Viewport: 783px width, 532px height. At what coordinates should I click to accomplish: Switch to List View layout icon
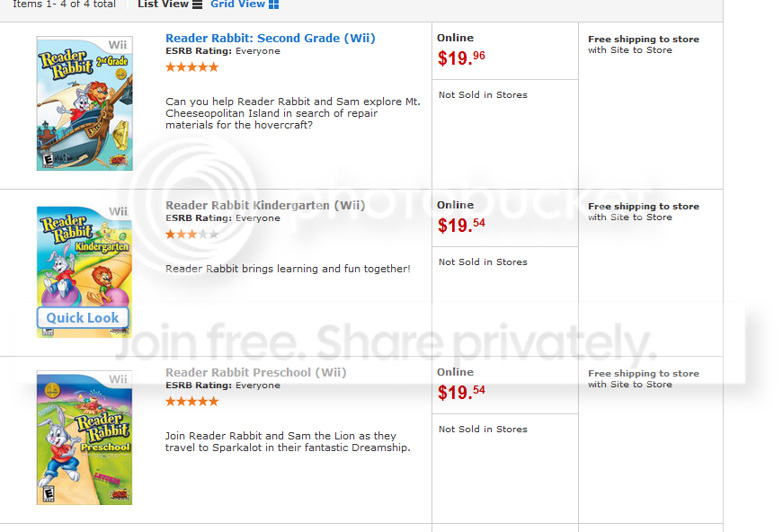(x=198, y=4)
